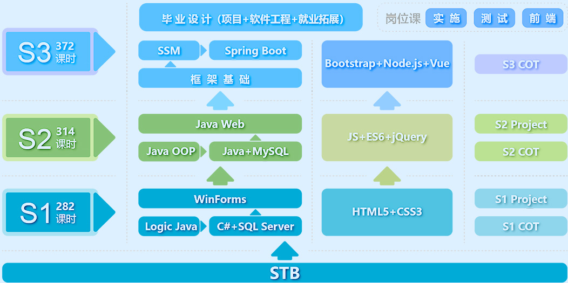Select the 实施 job course tab
Screen dimensions: 568x283
[x=446, y=18]
